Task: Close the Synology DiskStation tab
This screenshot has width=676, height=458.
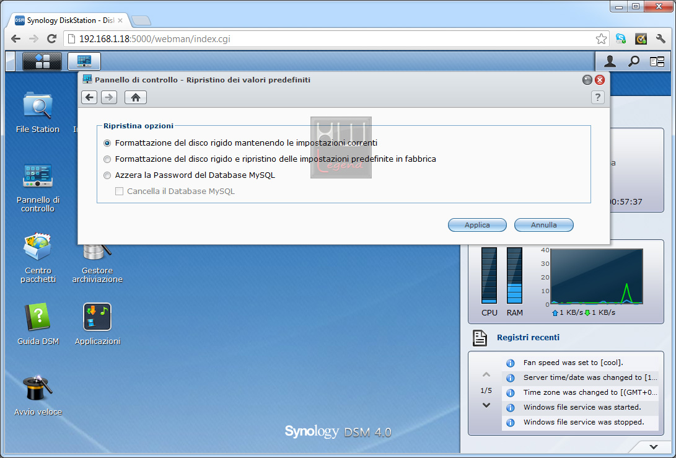Action: (x=120, y=20)
